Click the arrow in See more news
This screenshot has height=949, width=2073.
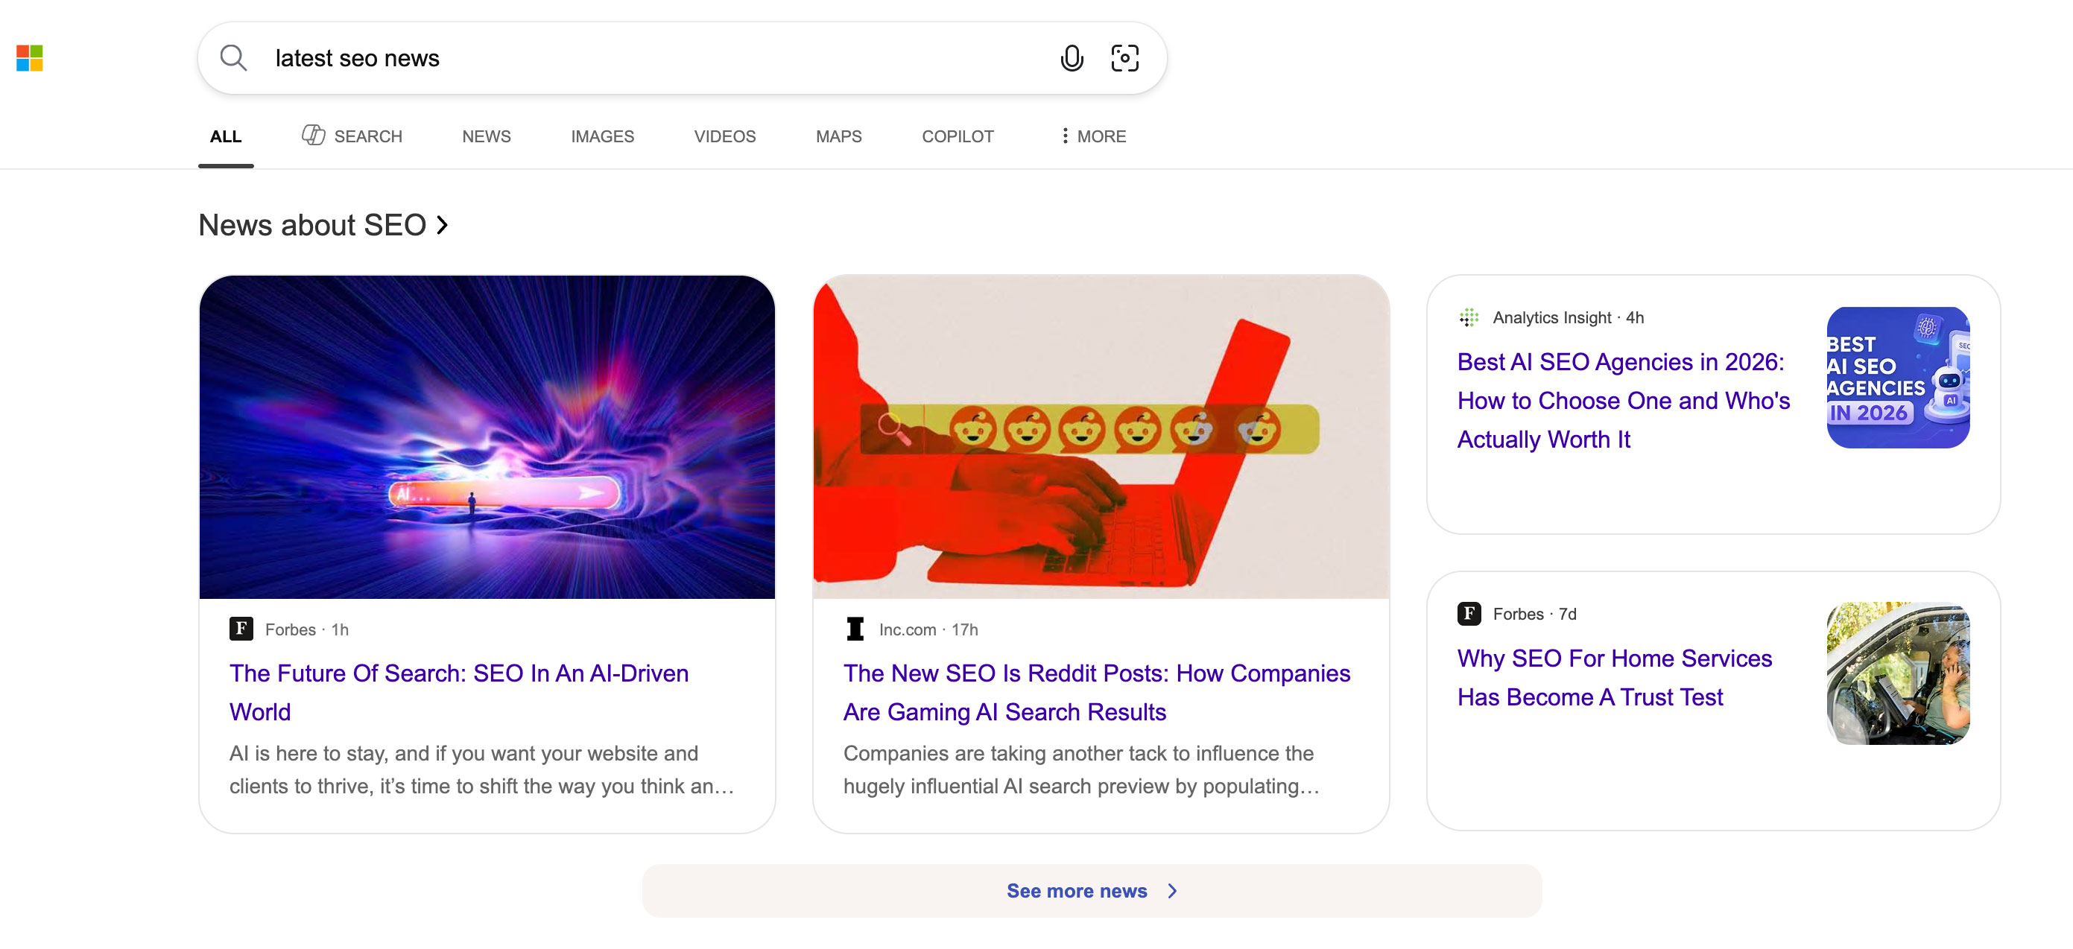(1173, 891)
